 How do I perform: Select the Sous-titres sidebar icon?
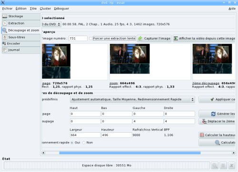pos(5,37)
